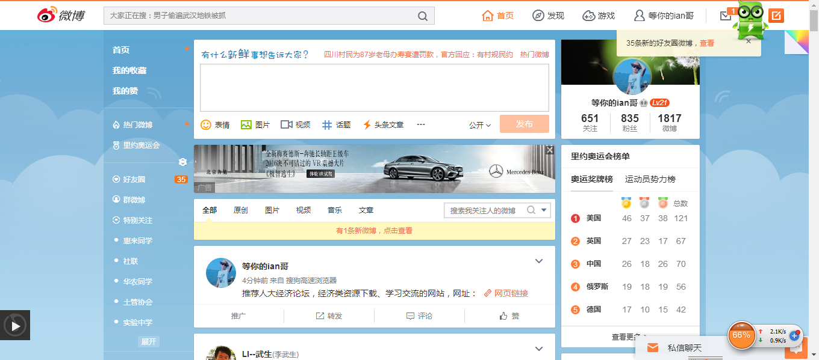
Task: Open dropdown arrow in 搜索我关注人的微博 box
Action: [544, 210]
